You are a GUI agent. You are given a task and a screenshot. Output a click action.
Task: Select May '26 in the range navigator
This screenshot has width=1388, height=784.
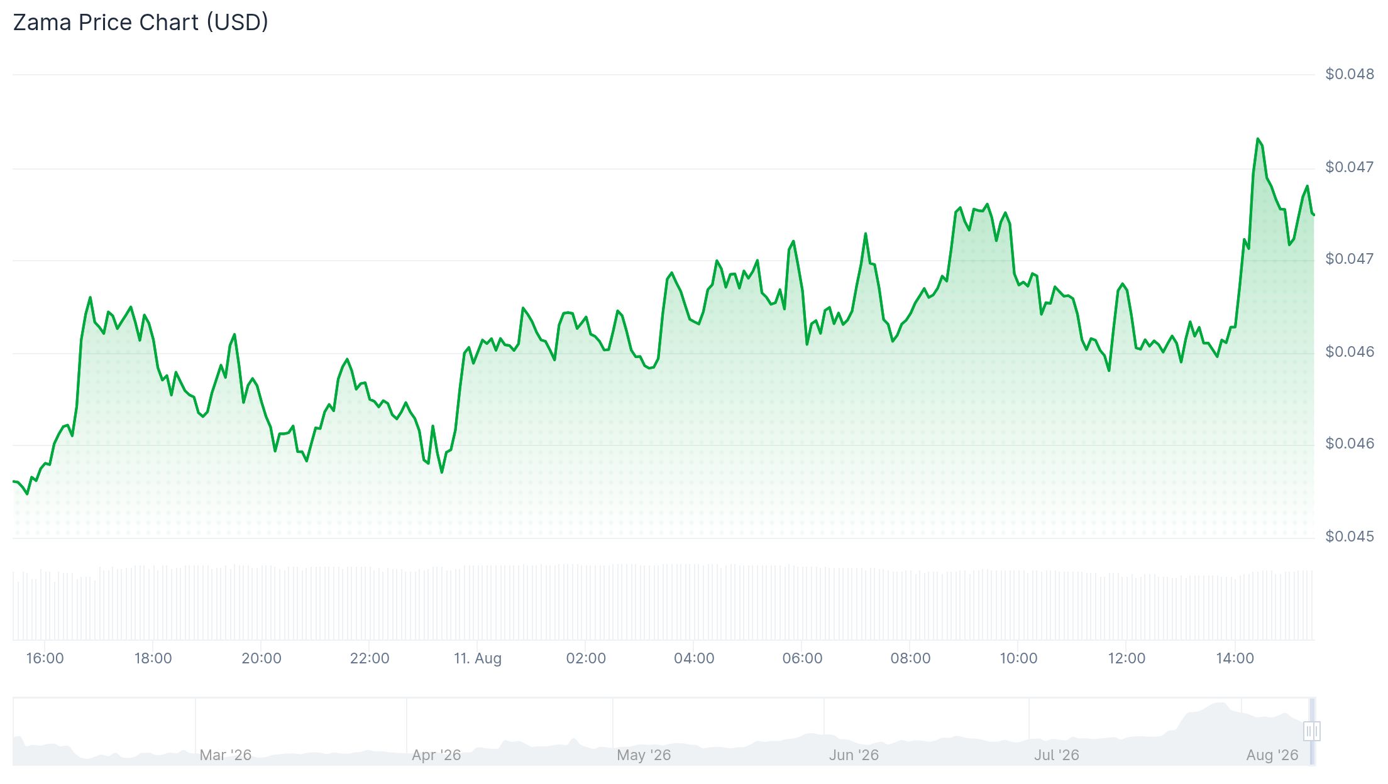tap(644, 755)
